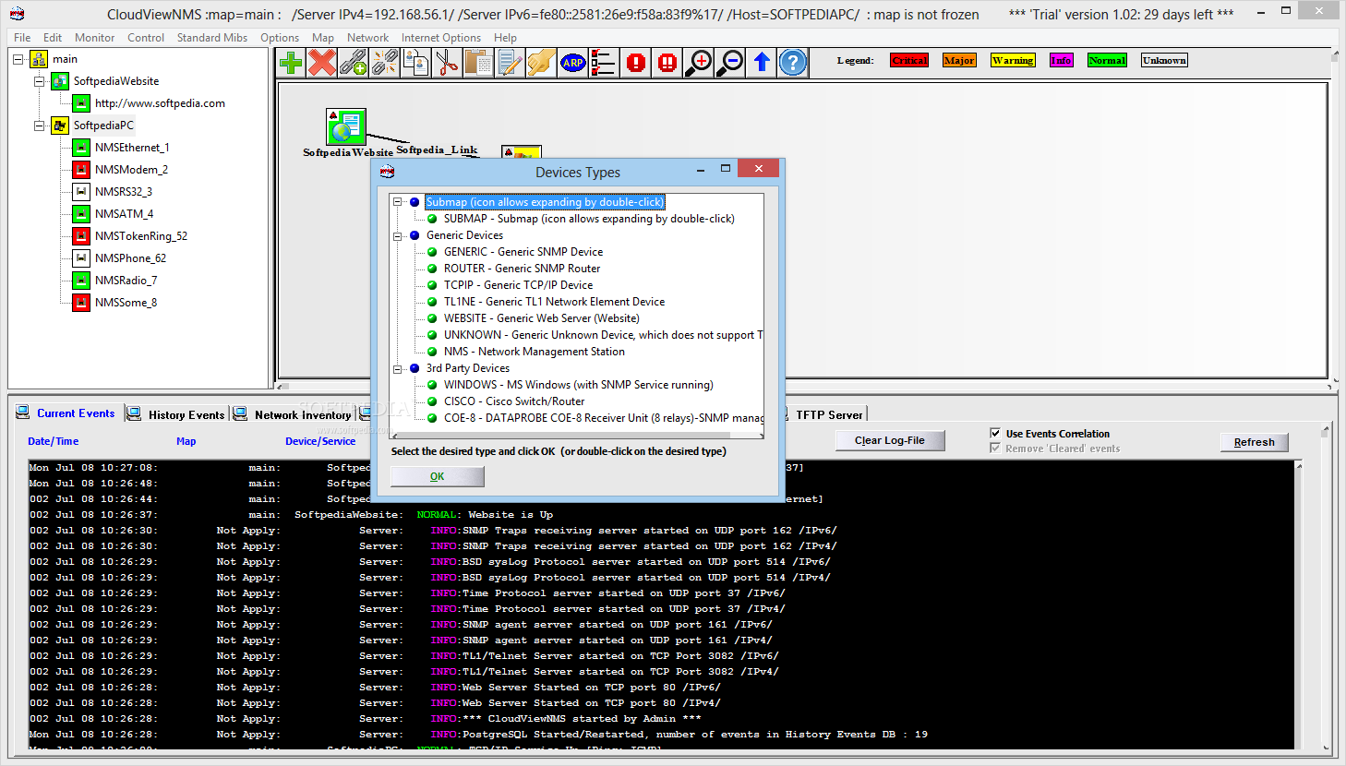Click the Refresh button
Viewport: 1346px width, 766px height.
pos(1254,442)
